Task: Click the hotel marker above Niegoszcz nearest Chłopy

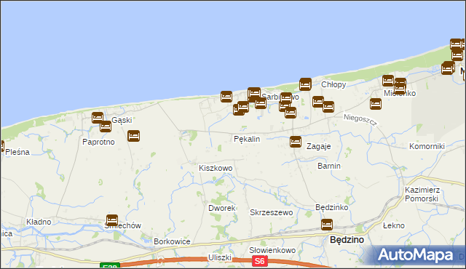Action: (x=328, y=107)
